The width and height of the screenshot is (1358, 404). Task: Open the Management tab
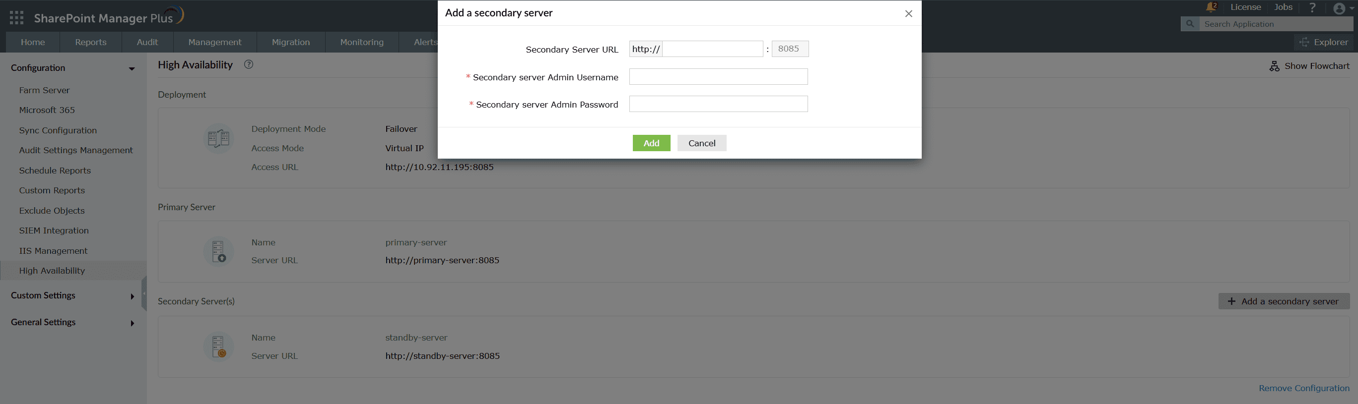point(214,42)
